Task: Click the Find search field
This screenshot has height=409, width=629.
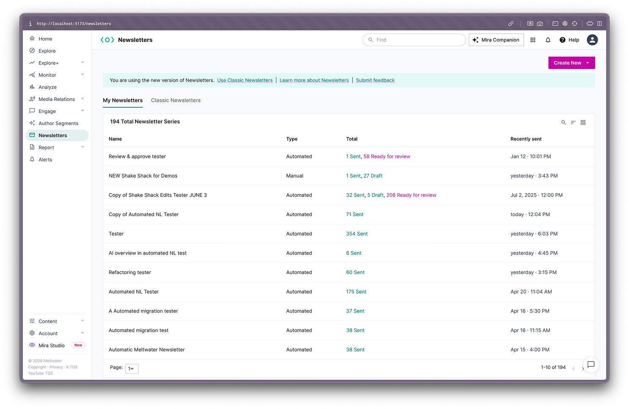Action: [x=414, y=40]
